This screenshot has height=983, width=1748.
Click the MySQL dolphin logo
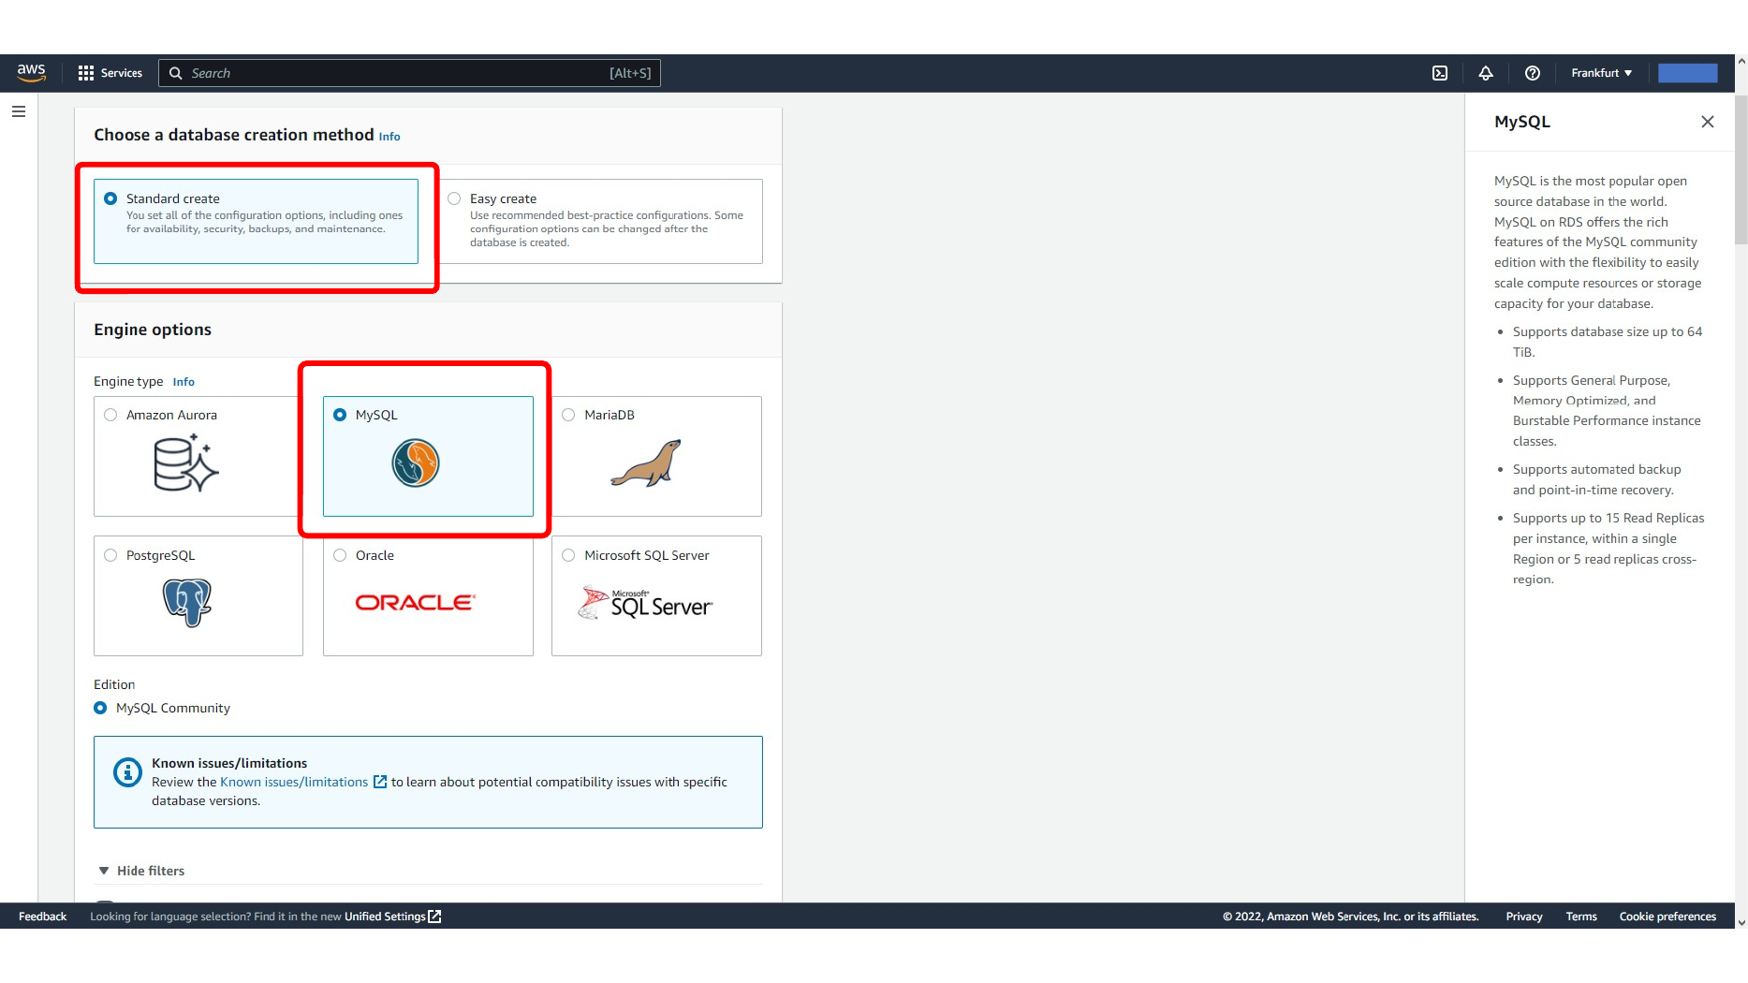click(416, 462)
